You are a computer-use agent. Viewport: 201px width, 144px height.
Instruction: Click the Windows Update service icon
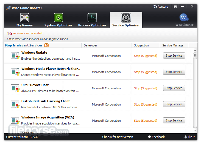[x=15, y=56]
